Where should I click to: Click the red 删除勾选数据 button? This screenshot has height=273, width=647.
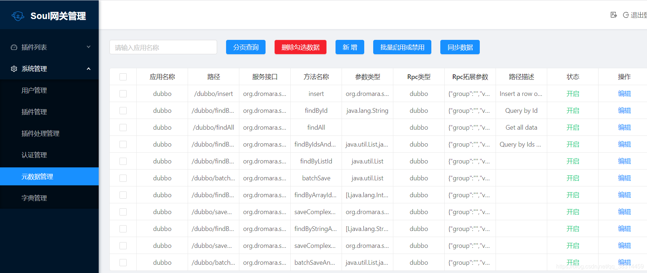(x=300, y=47)
